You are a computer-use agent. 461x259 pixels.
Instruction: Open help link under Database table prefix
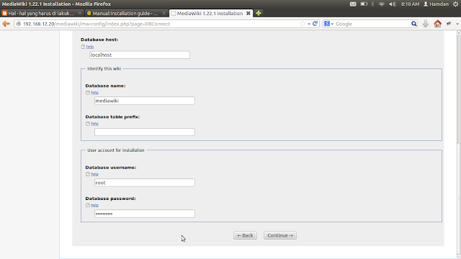pos(94,124)
